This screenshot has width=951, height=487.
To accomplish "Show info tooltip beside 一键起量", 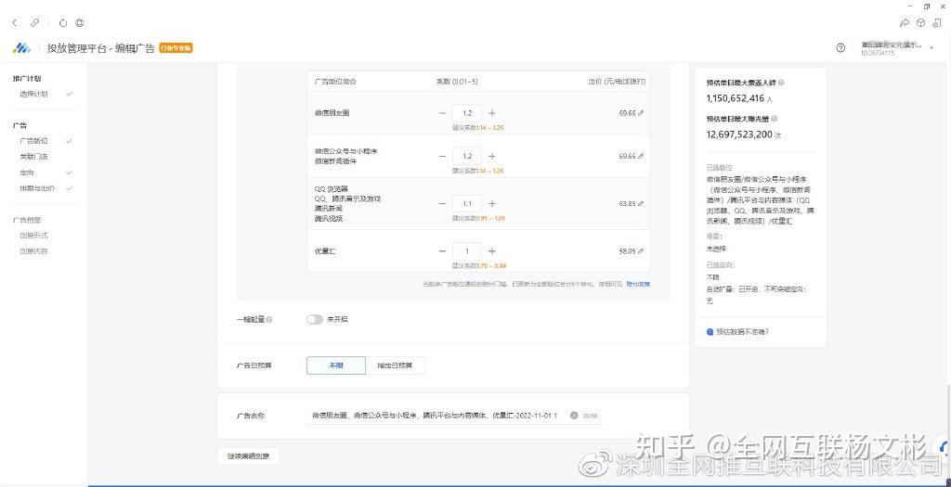I will 269,319.
